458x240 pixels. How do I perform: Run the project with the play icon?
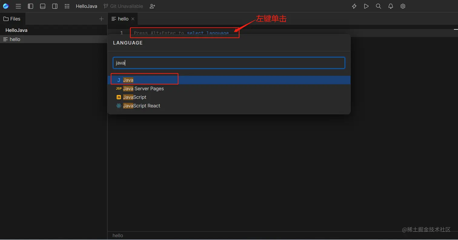(x=366, y=6)
